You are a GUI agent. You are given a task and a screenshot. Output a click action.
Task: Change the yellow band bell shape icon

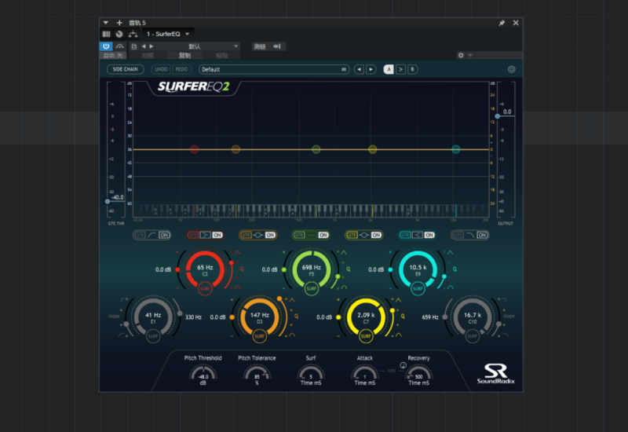[364, 235]
